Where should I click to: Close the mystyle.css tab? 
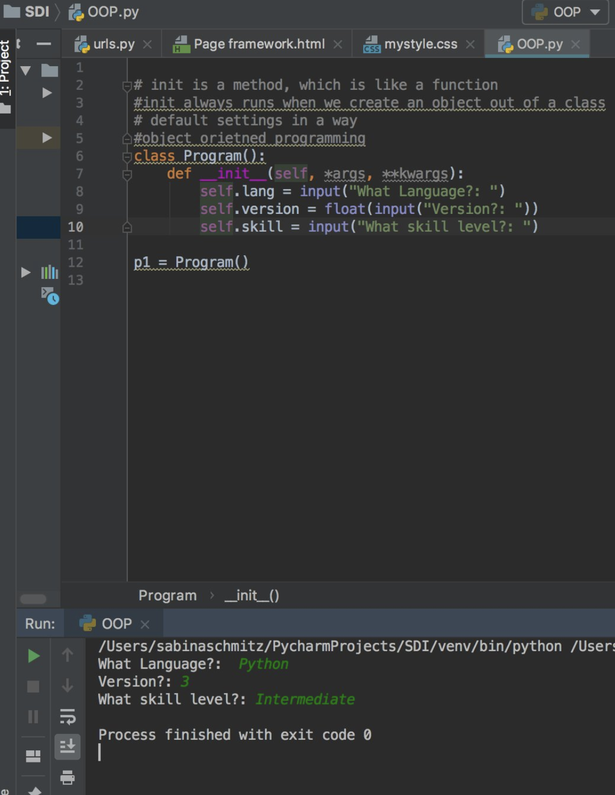470,45
